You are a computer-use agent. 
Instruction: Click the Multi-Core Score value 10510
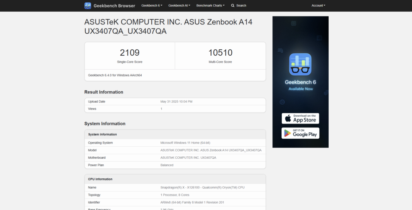tap(220, 52)
